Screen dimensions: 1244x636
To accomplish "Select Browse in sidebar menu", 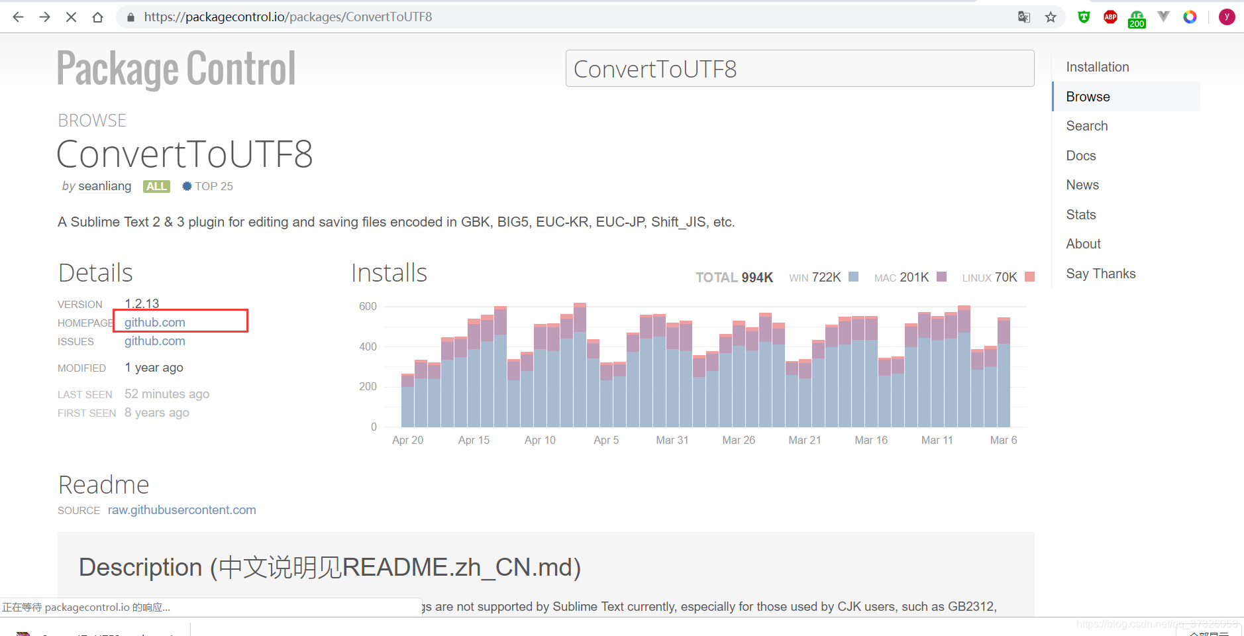I will pyautogui.click(x=1125, y=97).
